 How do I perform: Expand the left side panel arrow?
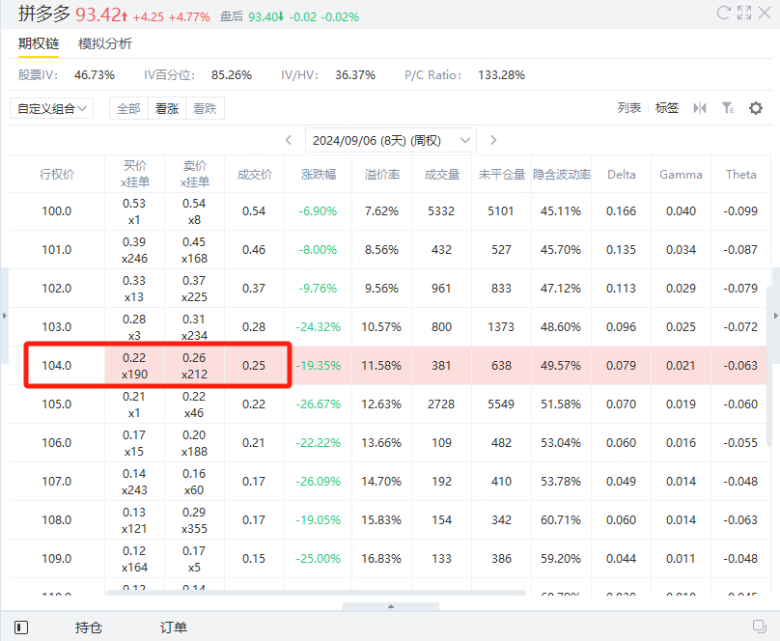(x=5, y=316)
